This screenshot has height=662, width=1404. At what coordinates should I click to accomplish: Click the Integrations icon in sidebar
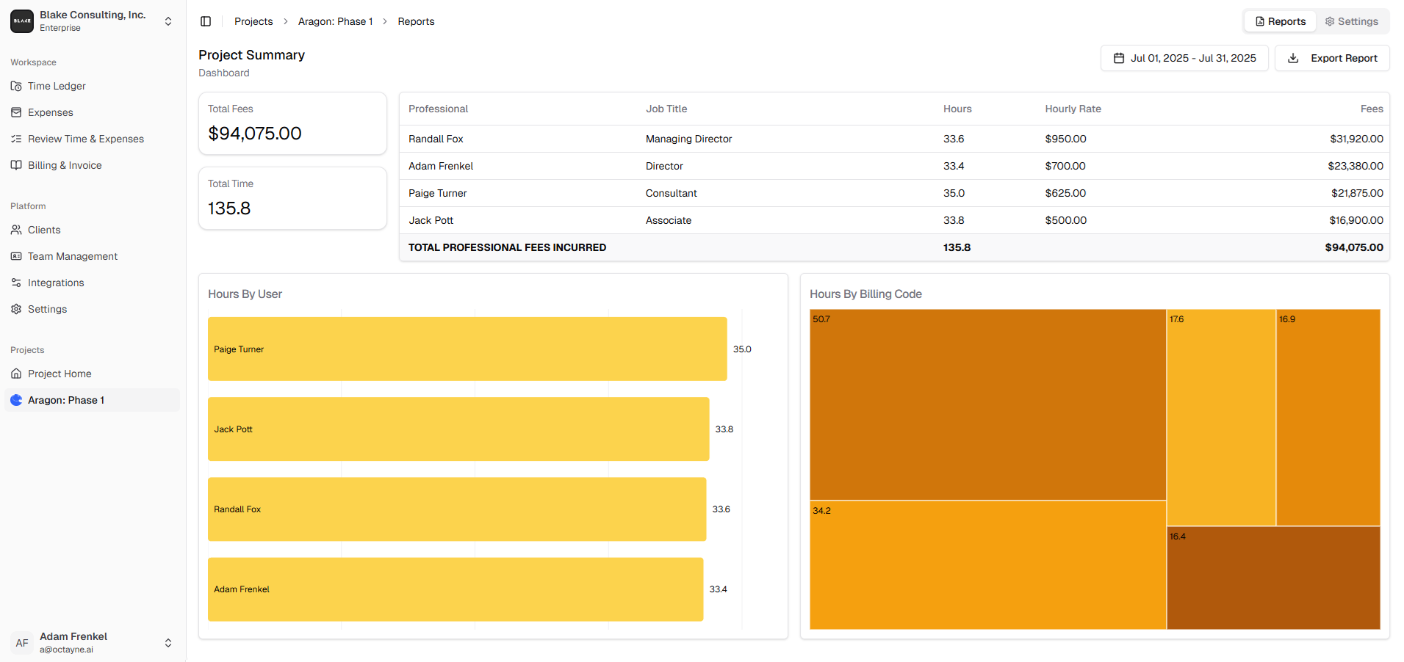coord(16,283)
